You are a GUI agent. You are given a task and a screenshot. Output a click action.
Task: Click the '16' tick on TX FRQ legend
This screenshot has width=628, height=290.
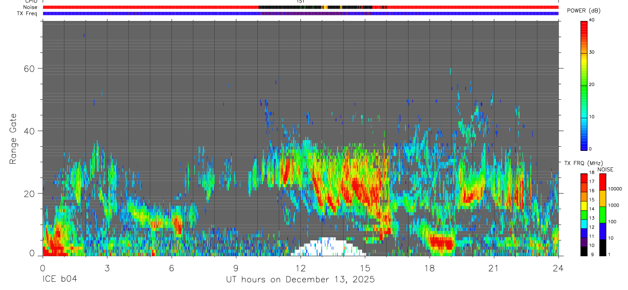click(x=592, y=190)
